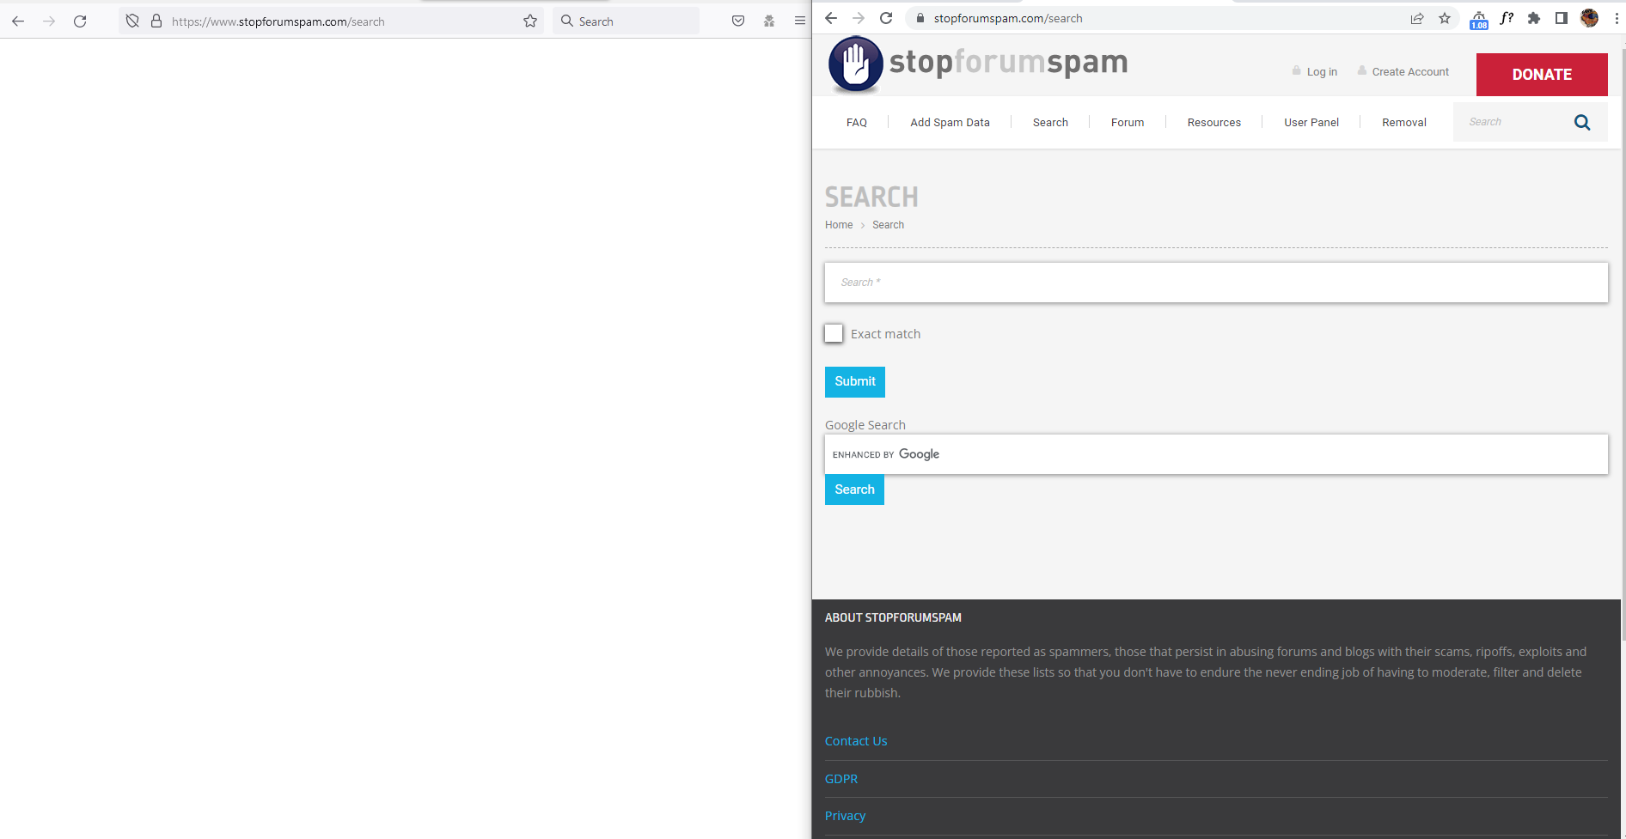Open Firefox tracking protection shield icon

(132, 21)
